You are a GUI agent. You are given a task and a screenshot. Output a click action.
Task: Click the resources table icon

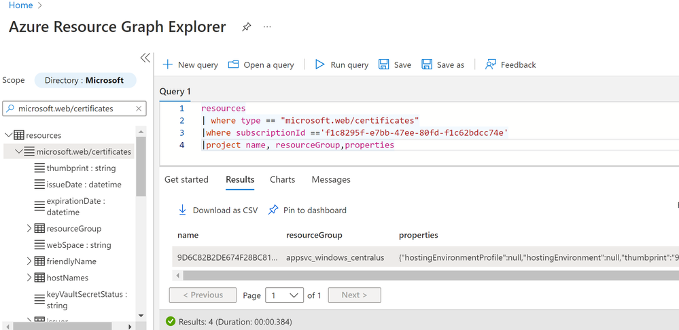click(x=18, y=135)
